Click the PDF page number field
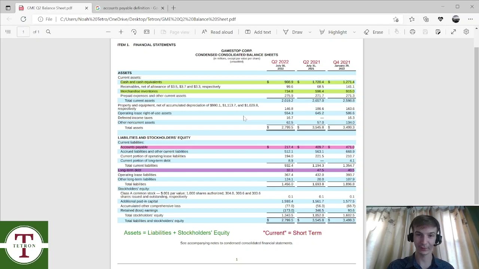Image resolution: width=479 pixels, height=269 pixels. pyautogui.click(x=23, y=32)
